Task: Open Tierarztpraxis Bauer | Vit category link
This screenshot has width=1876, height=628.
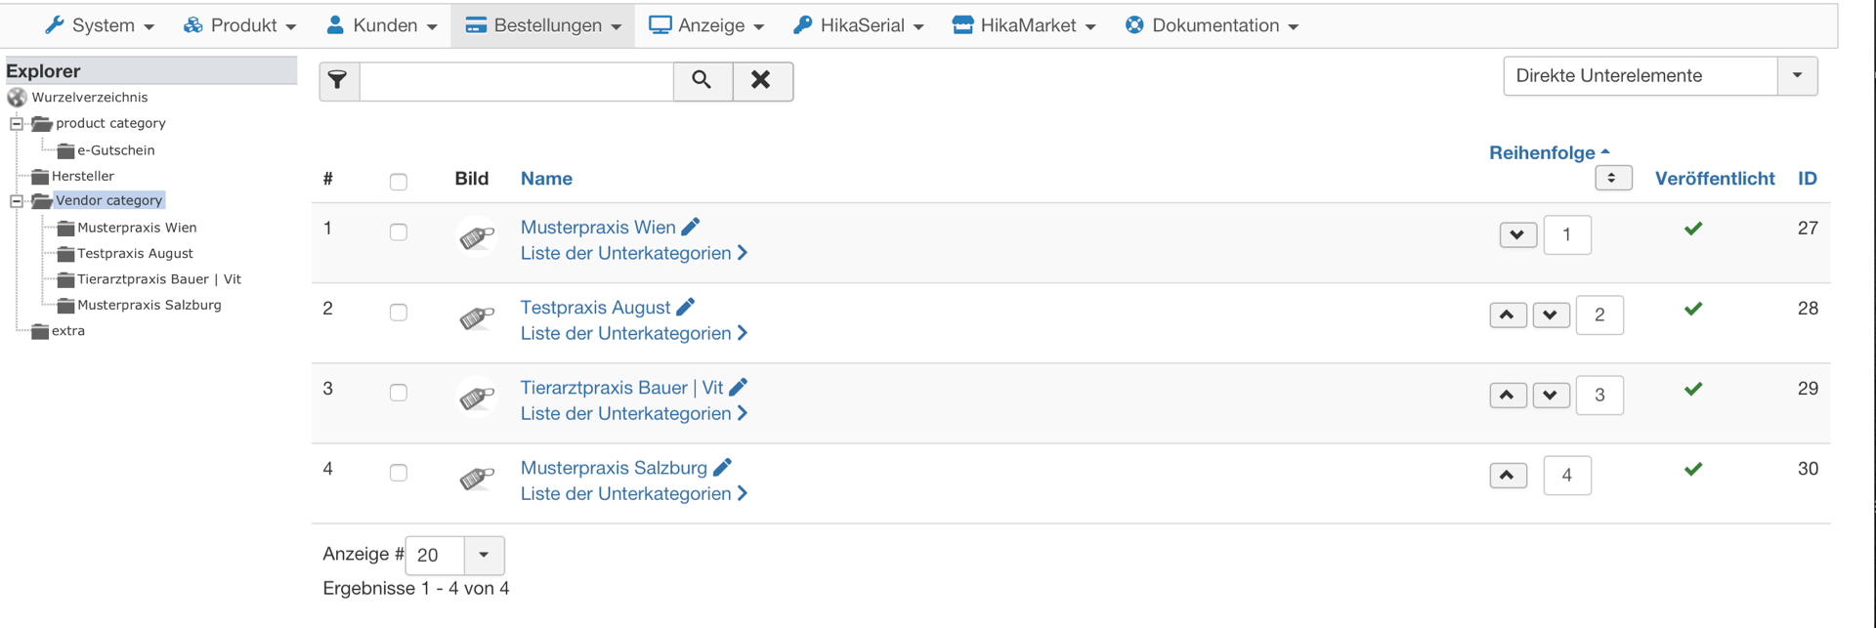Action: pyautogui.click(x=621, y=387)
